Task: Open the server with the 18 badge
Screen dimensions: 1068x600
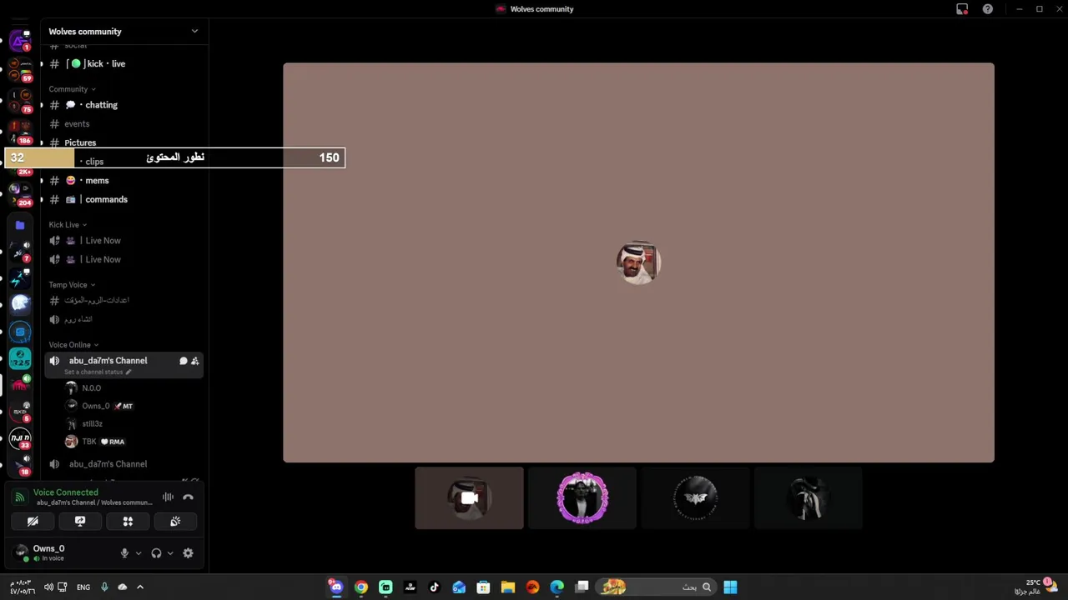Action: tap(20, 464)
